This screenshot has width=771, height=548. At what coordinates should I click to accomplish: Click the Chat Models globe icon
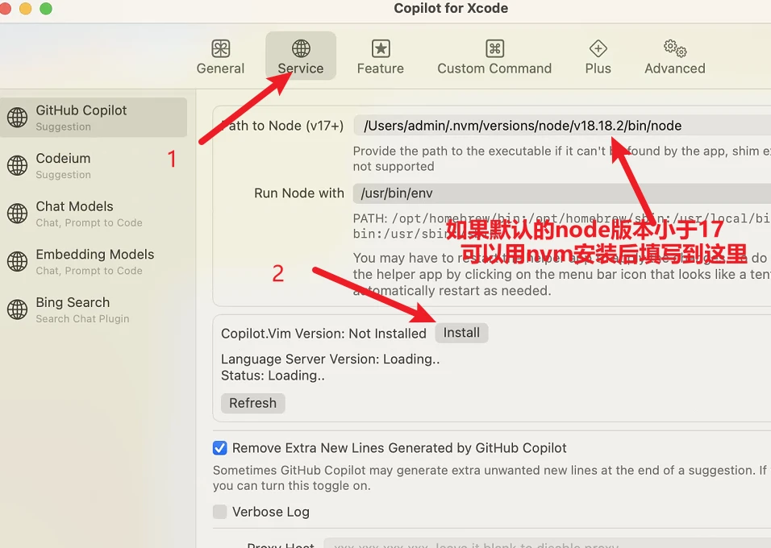pyautogui.click(x=17, y=214)
